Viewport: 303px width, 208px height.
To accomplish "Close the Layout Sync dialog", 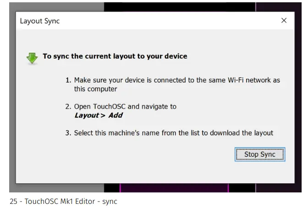I will pos(284,21).
